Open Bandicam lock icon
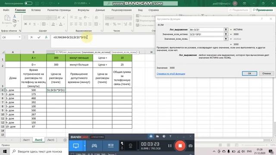This screenshot has width=276, height=155. click(x=151, y=136)
